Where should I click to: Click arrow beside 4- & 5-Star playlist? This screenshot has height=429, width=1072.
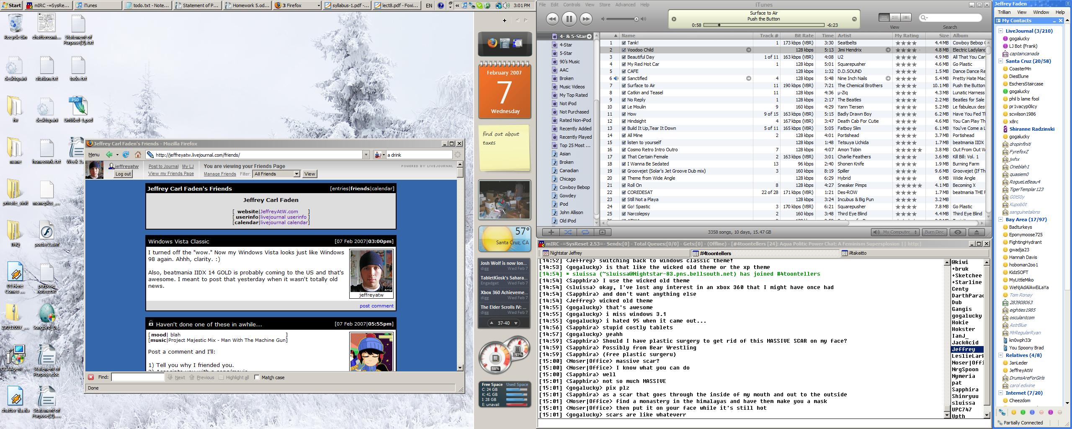(x=589, y=36)
